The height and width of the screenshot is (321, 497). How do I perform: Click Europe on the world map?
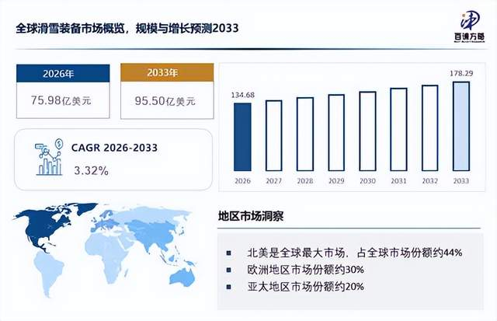coord(107,222)
